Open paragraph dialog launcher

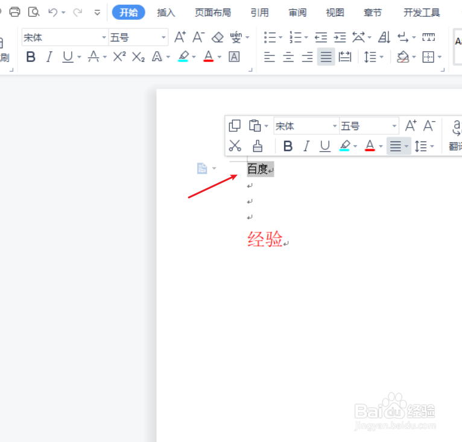point(443,70)
